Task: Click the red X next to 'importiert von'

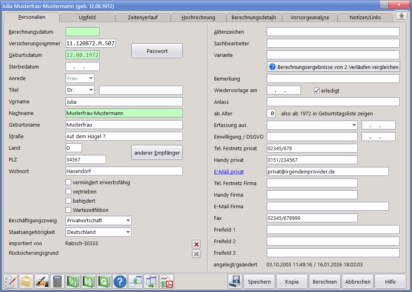Action: click(x=196, y=244)
